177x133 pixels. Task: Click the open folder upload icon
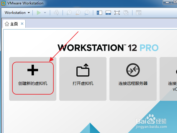pyautogui.click(x=83, y=70)
